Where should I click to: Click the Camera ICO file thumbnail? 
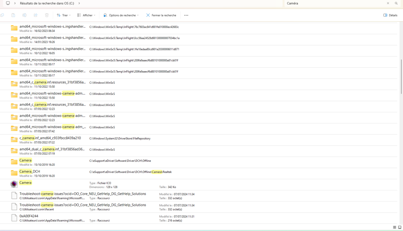(x=14, y=184)
